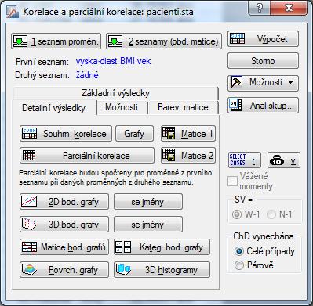Select the Detailní výsledky tab

[x=54, y=108]
